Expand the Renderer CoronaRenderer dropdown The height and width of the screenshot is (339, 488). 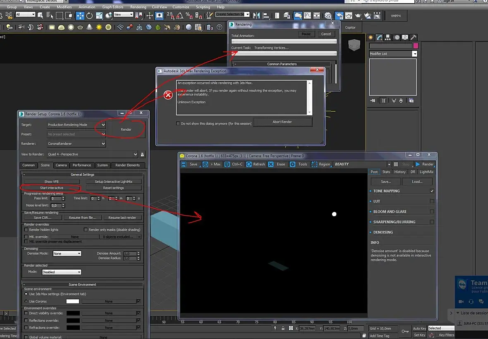(103, 144)
